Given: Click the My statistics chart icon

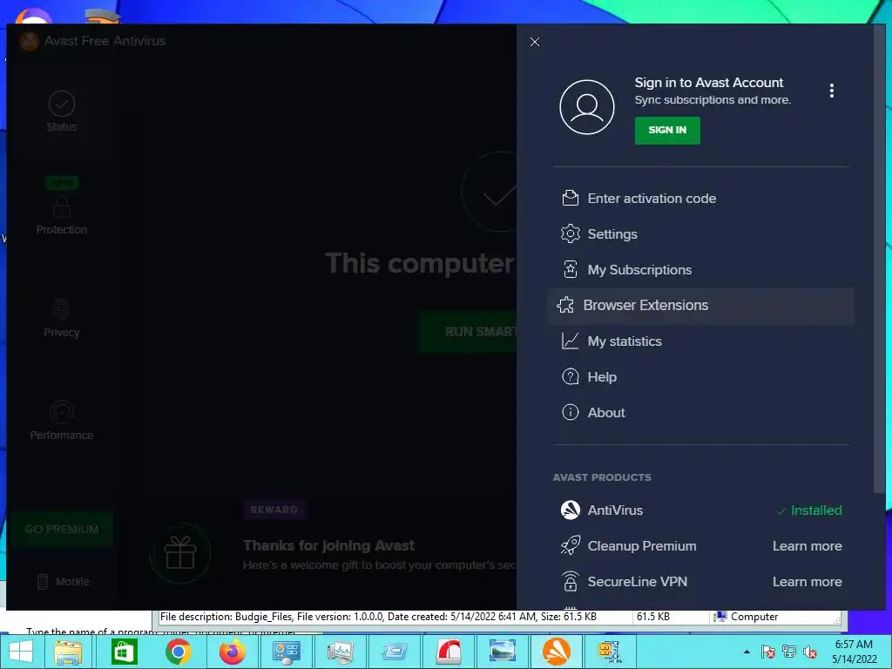Looking at the screenshot, I should [x=570, y=341].
